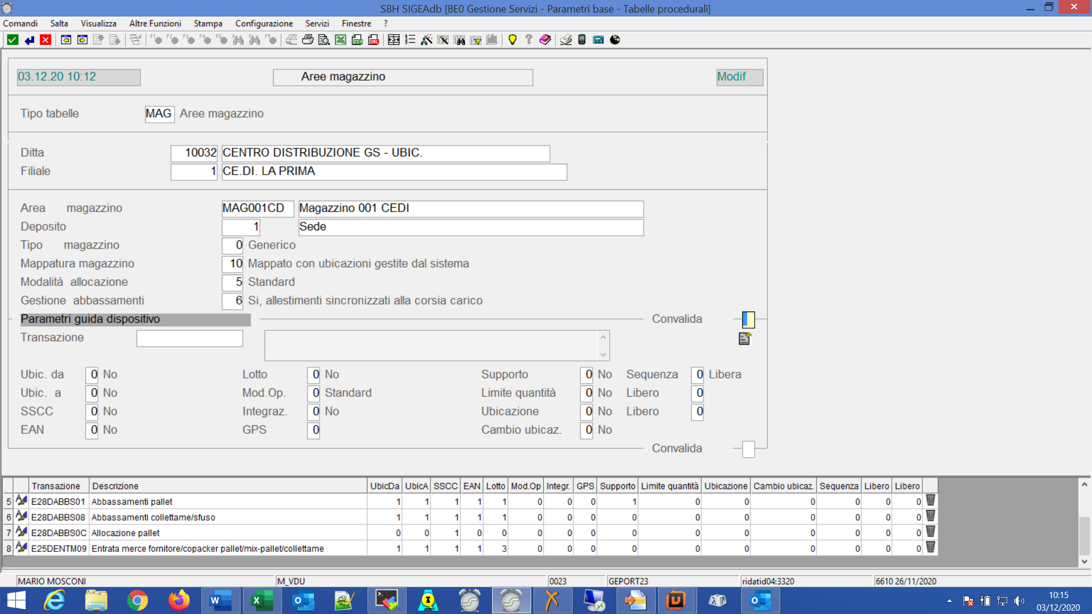Click the printer icon in toolbar
The height and width of the screenshot is (614, 1092).
click(x=308, y=40)
